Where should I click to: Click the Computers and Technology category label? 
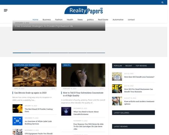(x=27, y=65)
